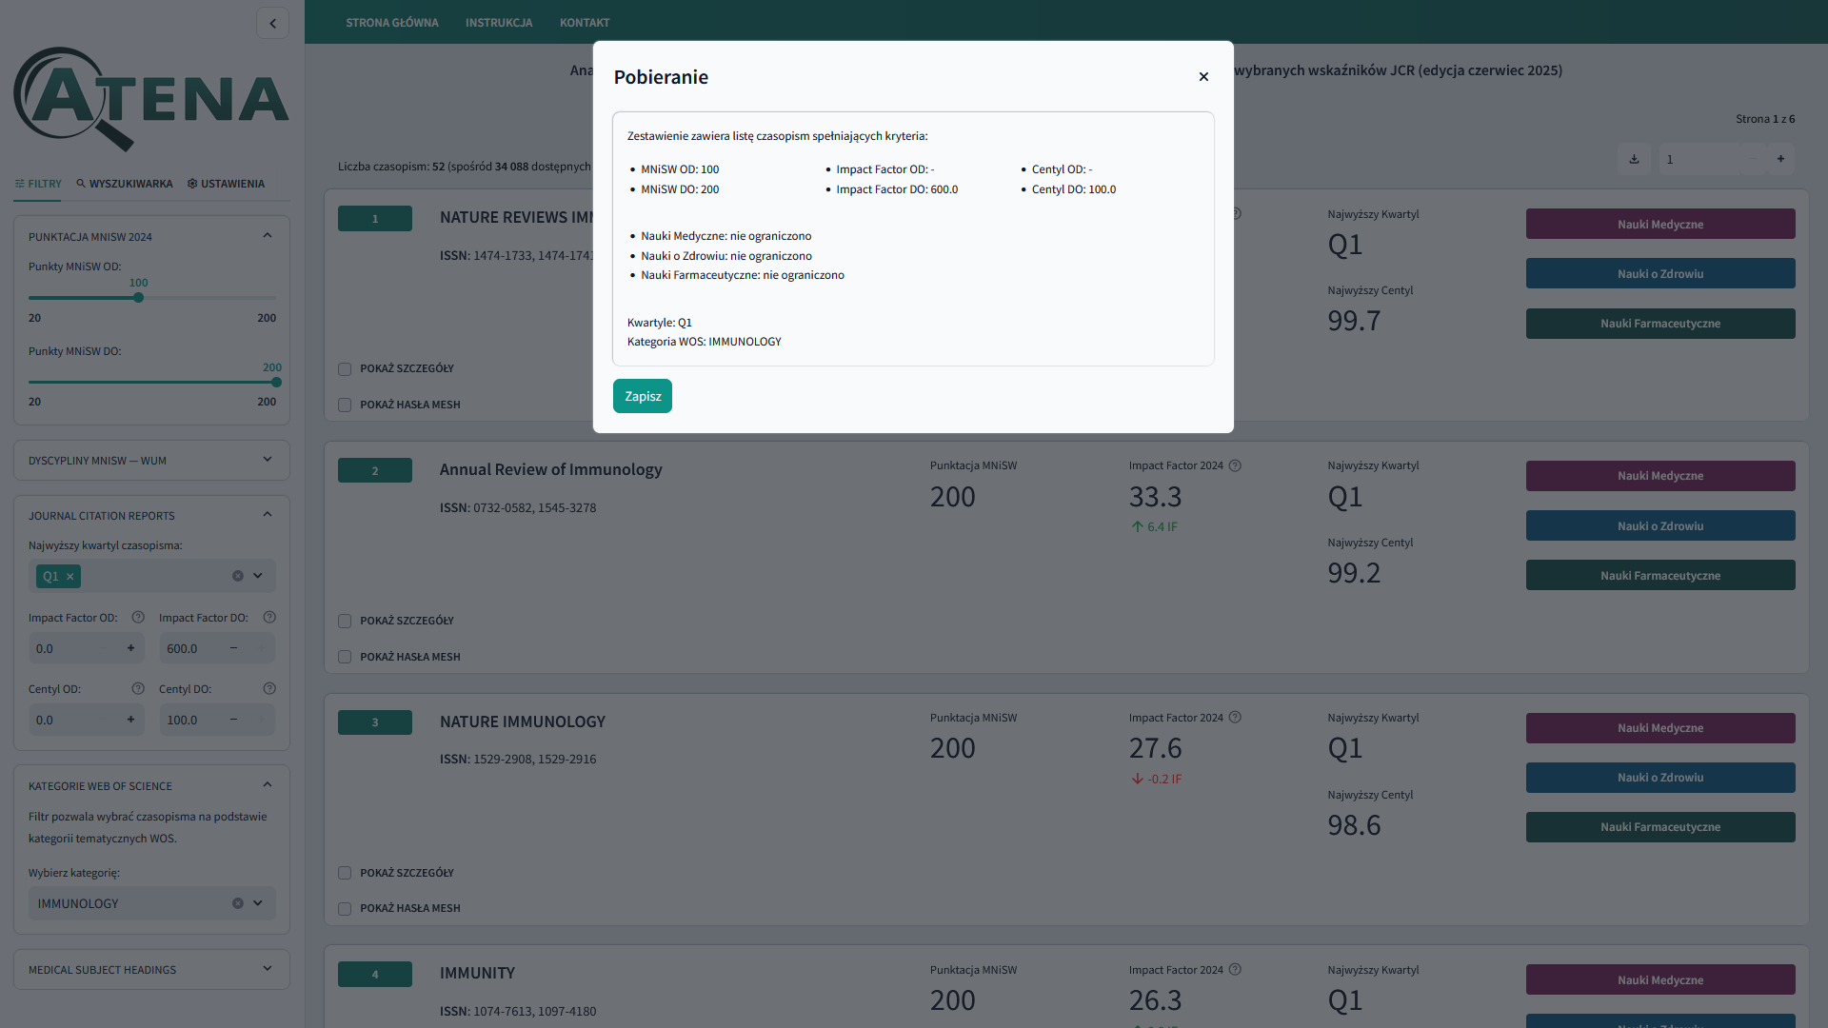Click the info icon for Annual Review Impact Factor
This screenshot has width=1828, height=1028.
[1235, 465]
